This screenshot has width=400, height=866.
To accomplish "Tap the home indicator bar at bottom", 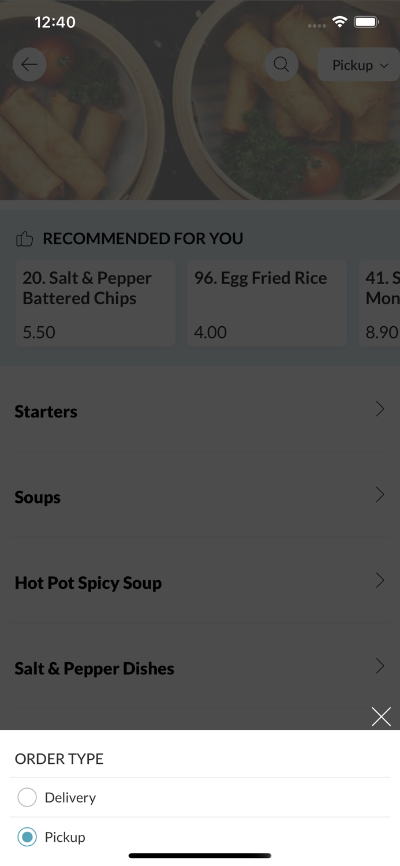I will pyautogui.click(x=200, y=856).
